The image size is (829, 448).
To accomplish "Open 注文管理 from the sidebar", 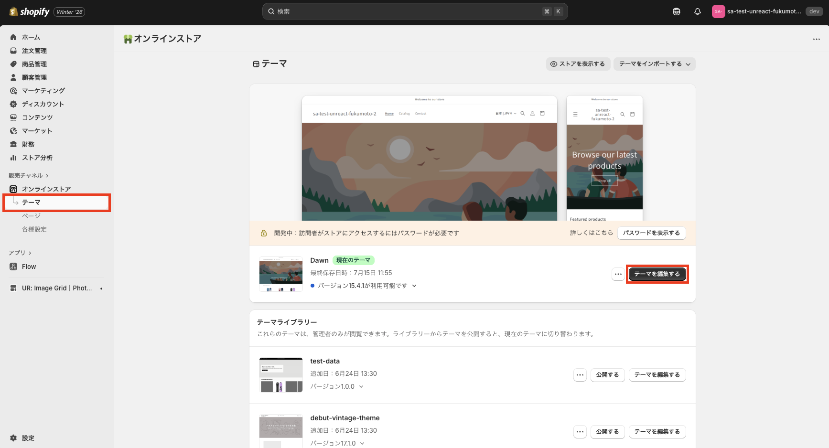I will (x=33, y=50).
